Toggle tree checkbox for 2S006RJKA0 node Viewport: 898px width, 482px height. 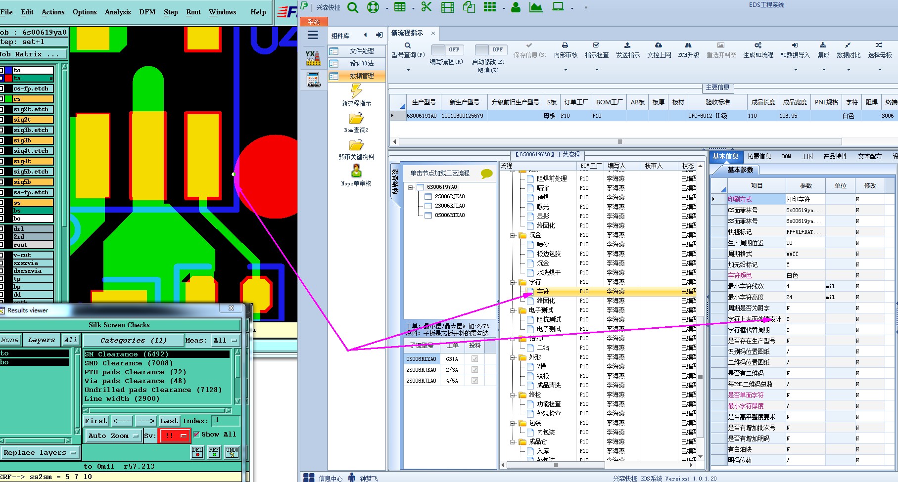[428, 197]
